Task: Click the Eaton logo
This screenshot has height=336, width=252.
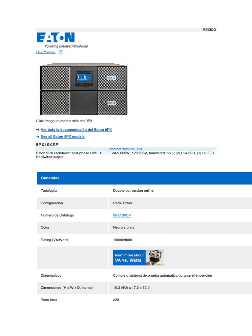Action: pos(55,37)
